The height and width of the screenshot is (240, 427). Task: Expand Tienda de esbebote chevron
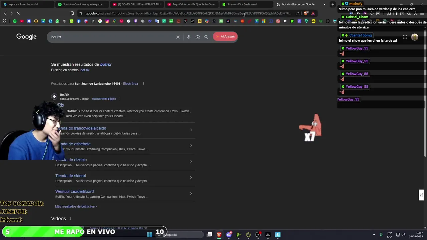point(191,146)
